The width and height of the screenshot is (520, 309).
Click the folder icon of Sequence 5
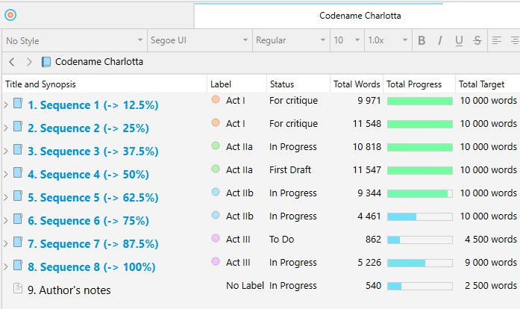(x=18, y=196)
